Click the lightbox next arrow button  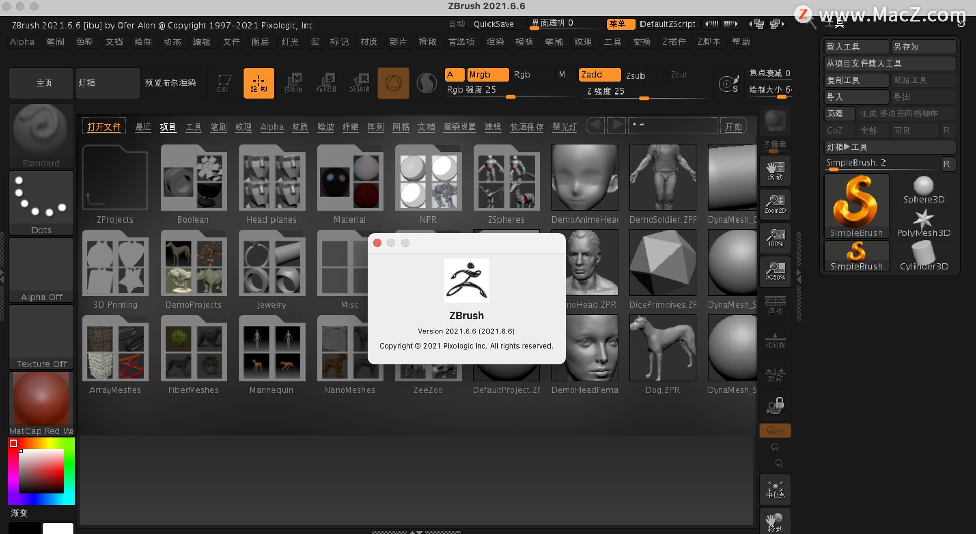(x=616, y=125)
